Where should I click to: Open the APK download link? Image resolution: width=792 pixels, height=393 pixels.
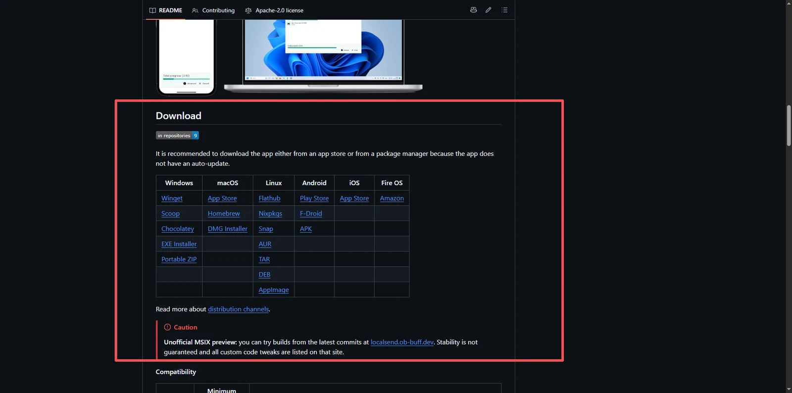[x=306, y=229]
